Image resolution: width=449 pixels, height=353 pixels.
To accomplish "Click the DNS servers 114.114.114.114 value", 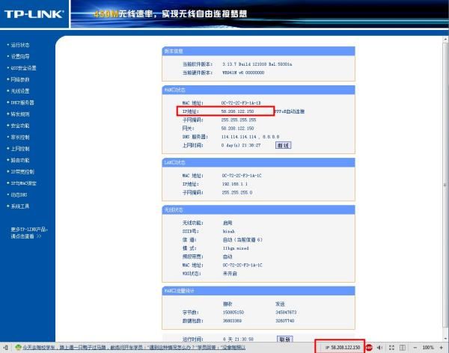I will click(x=250, y=137).
